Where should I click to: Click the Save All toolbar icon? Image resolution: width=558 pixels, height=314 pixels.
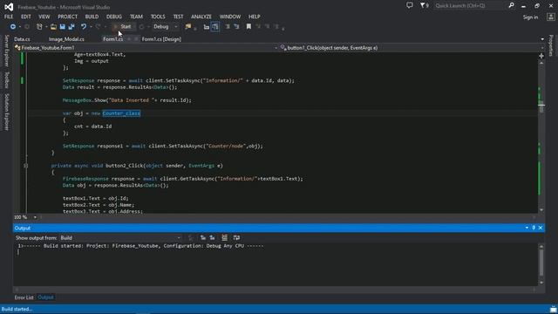point(71,27)
